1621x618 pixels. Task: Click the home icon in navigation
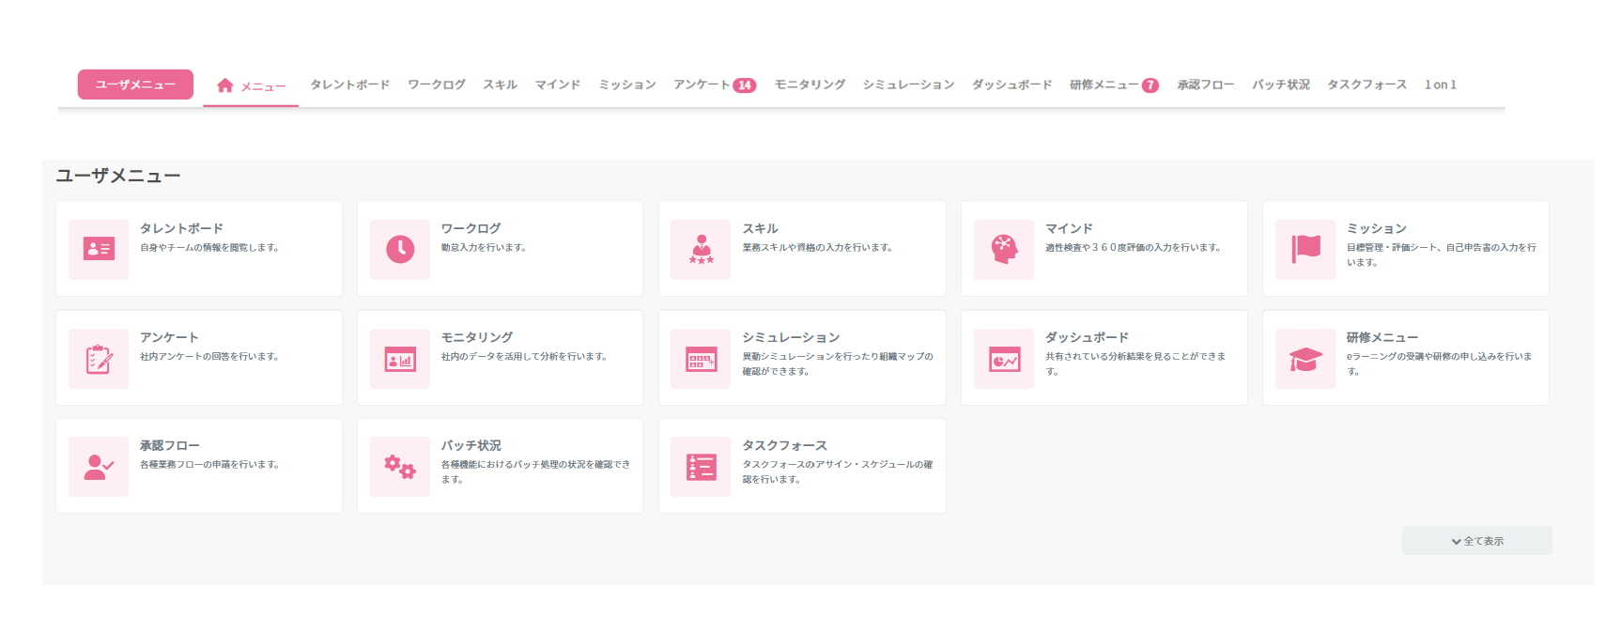coord(225,85)
